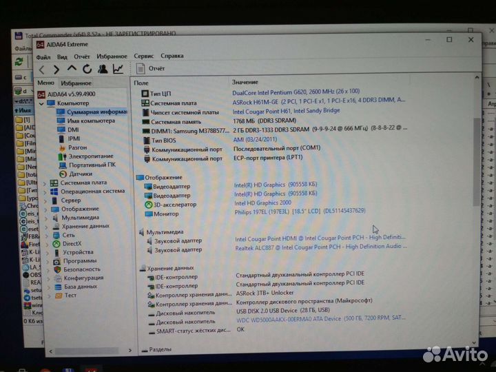
Task: Collapse the Компьютер tree node
Action: click(41, 103)
